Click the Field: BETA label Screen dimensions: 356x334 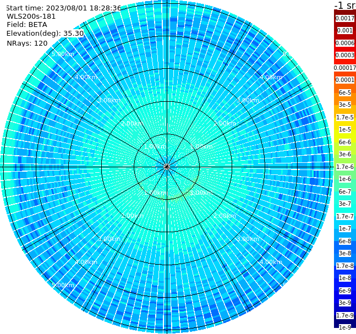point(27,25)
